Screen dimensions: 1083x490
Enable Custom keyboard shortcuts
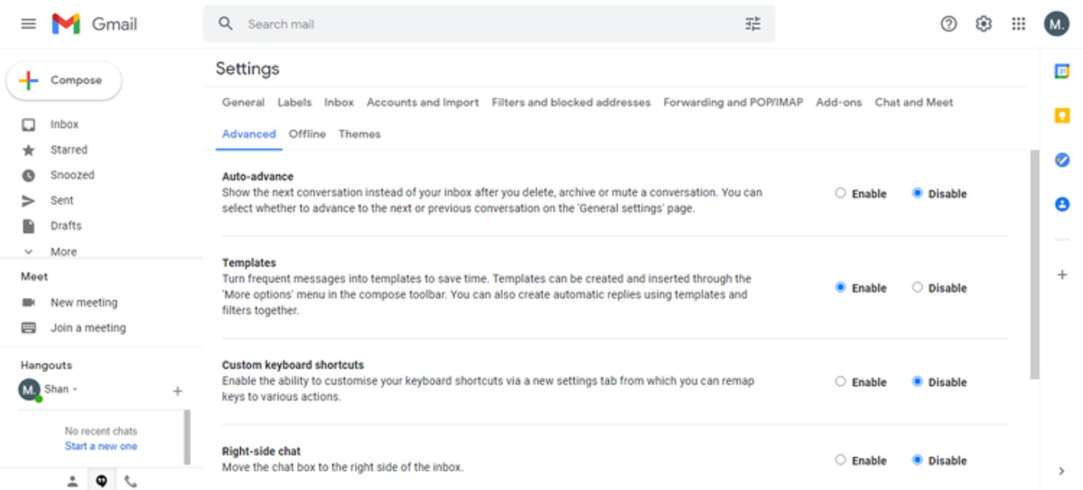click(840, 381)
